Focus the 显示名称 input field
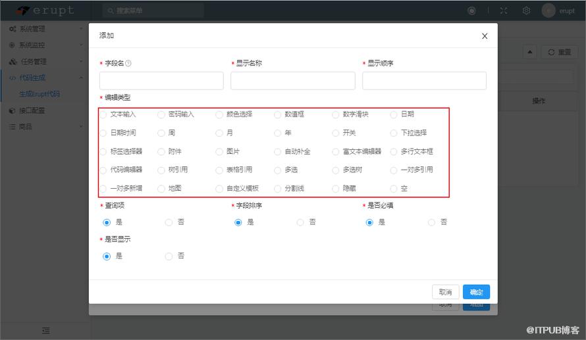The image size is (586, 340). coord(292,81)
